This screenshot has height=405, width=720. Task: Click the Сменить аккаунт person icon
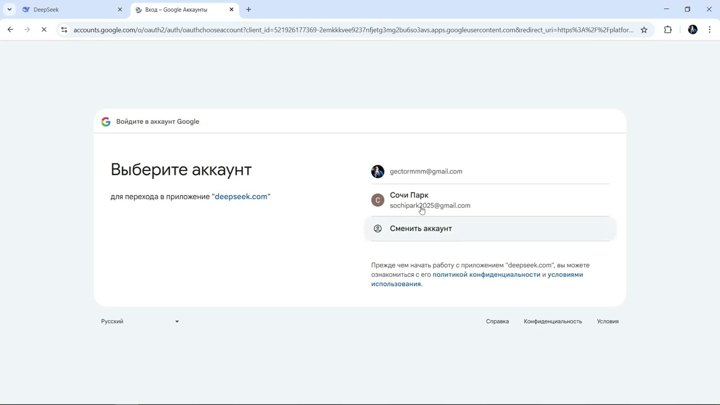coord(378,228)
